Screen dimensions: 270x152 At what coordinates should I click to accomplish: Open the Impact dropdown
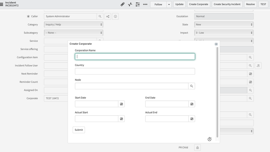click(224, 33)
